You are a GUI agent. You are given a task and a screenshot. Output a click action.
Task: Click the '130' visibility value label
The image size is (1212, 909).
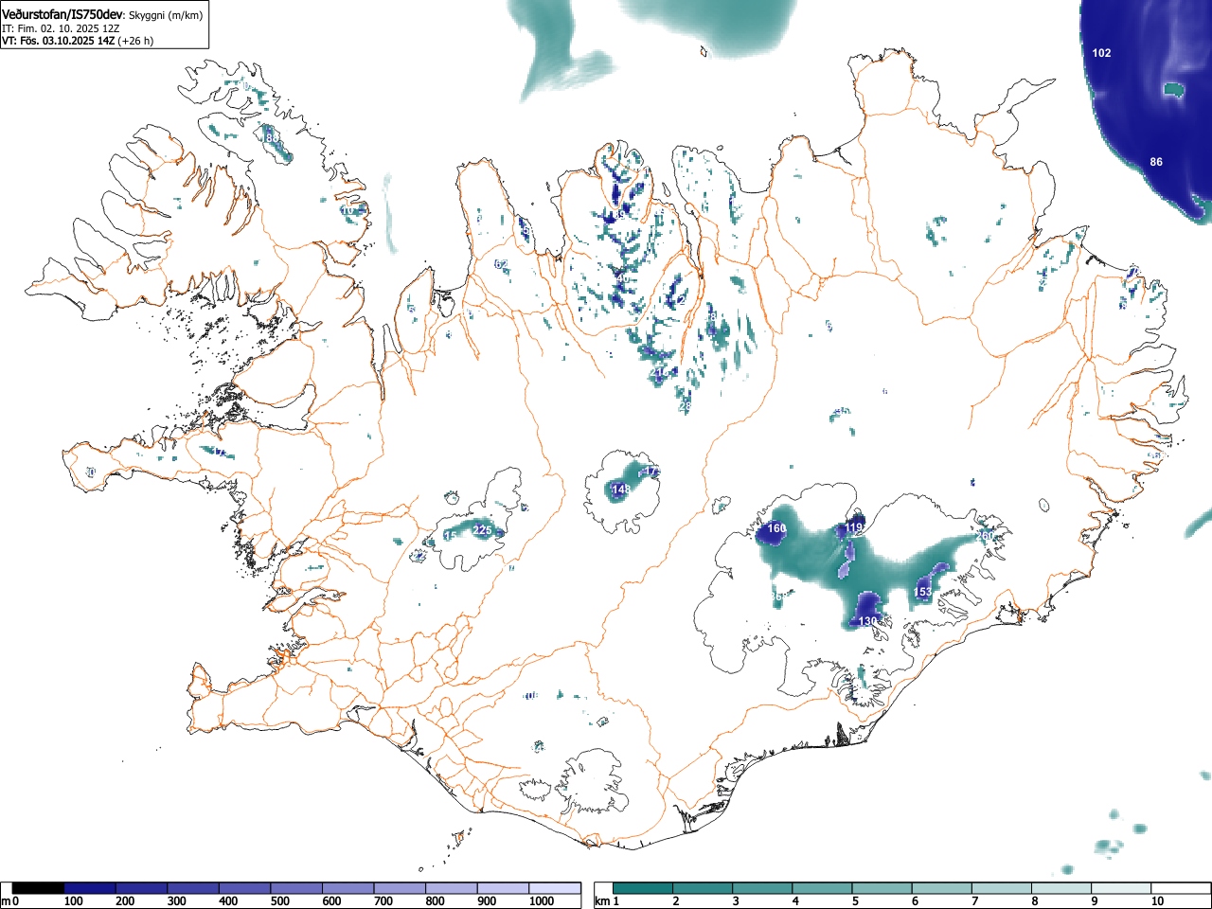868,621
